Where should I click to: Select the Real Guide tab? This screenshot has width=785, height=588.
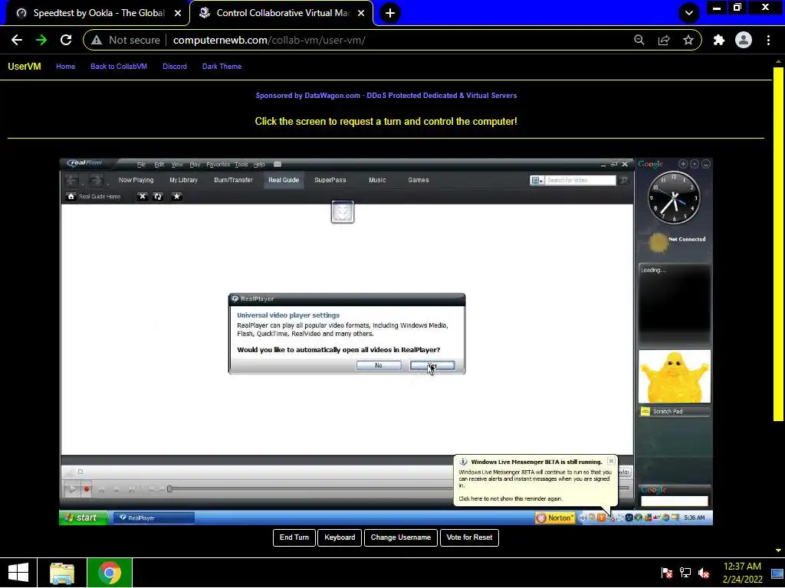[x=284, y=180]
